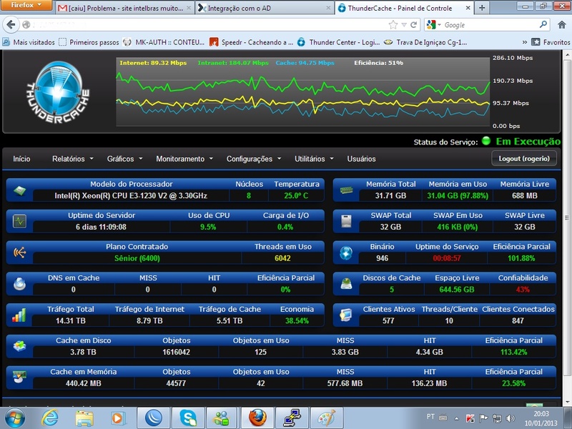The image size is (572, 429).
Task: Click the PT language indicator
Action: (430, 417)
